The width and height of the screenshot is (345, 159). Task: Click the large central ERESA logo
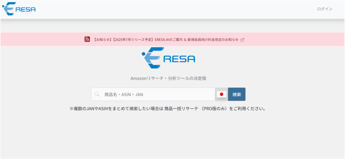(168, 58)
